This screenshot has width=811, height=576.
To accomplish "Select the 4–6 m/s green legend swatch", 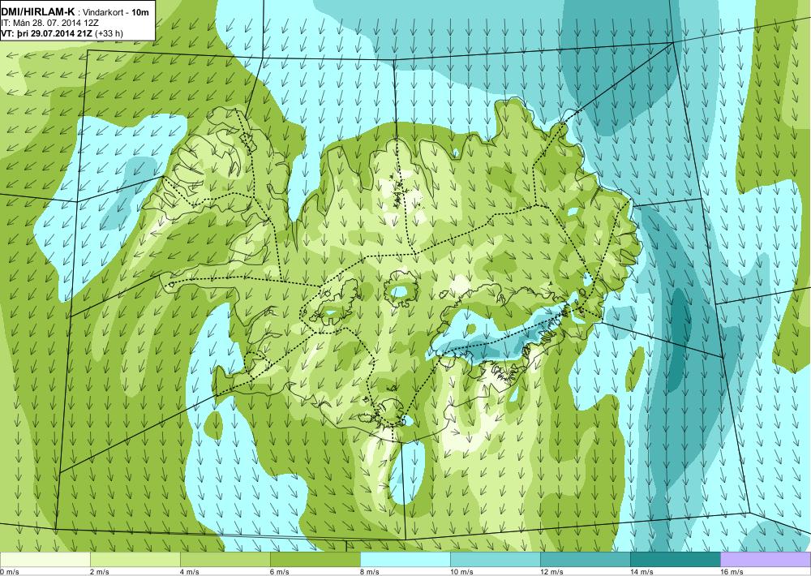I will pos(225,559).
